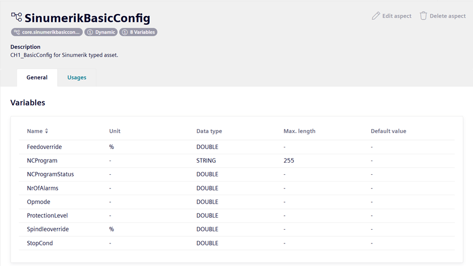Viewport: 473px width, 266px height.
Task: Click Edit aspect label
Action: click(x=397, y=16)
